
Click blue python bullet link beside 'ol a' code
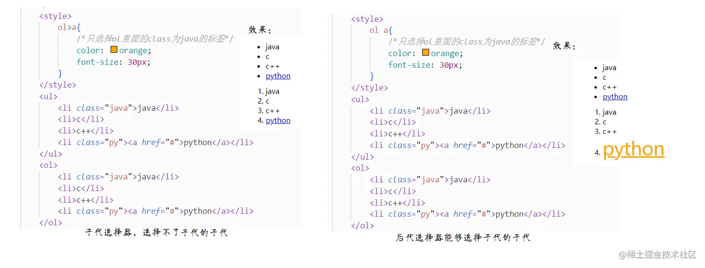[x=615, y=97]
